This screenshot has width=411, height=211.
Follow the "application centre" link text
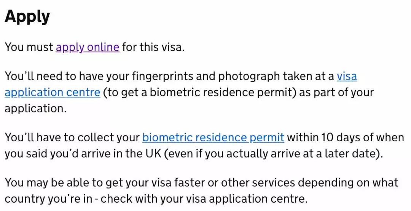[53, 92]
